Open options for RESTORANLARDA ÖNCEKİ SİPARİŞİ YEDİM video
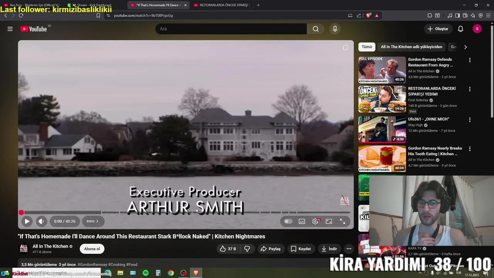494x278 pixels. coord(470,89)
